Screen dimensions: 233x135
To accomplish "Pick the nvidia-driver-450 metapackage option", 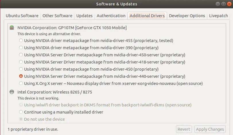I will pos(21,69).
